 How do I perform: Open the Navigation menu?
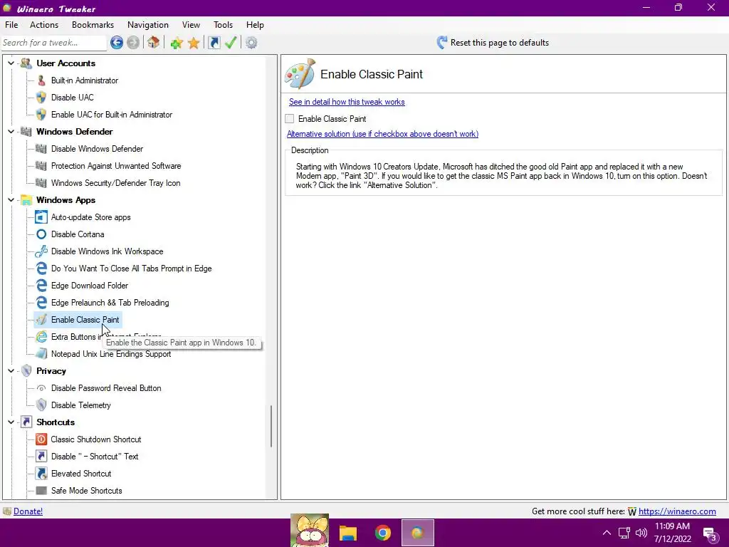[x=148, y=25]
